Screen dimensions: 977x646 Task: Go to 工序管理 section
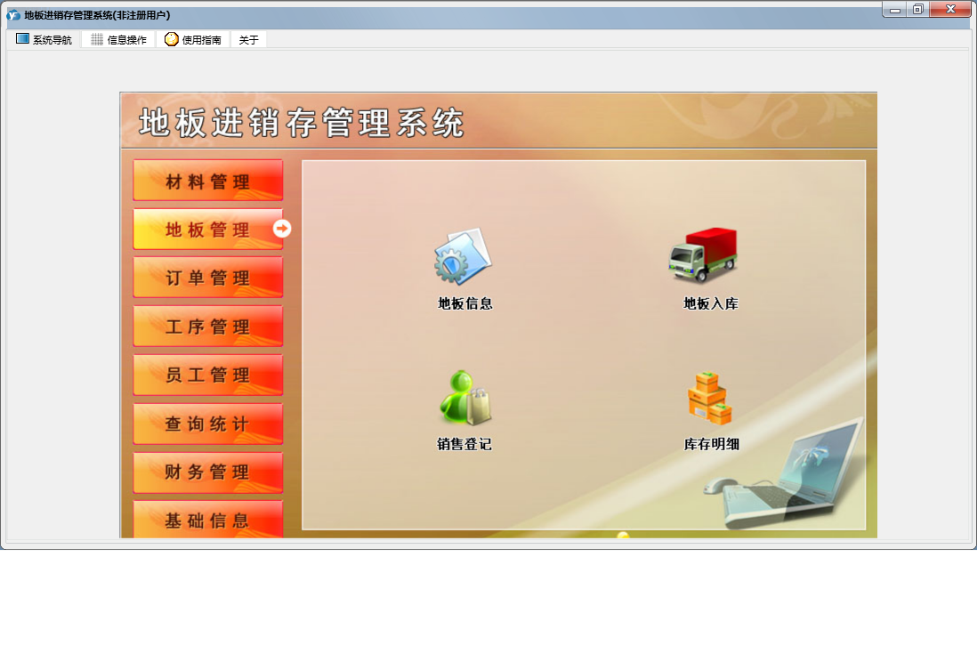[x=208, y=326]
